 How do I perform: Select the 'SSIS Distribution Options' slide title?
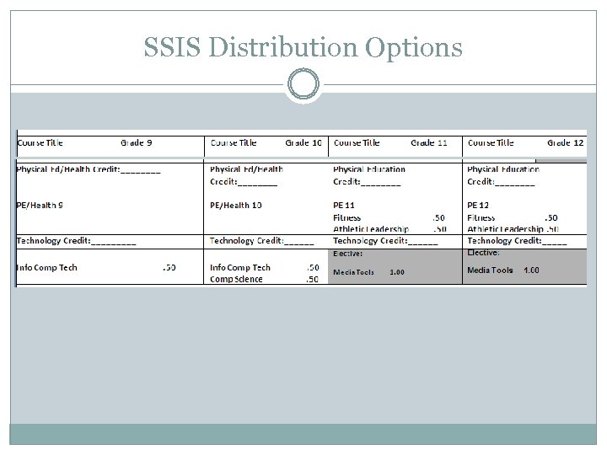pos(303,47)
